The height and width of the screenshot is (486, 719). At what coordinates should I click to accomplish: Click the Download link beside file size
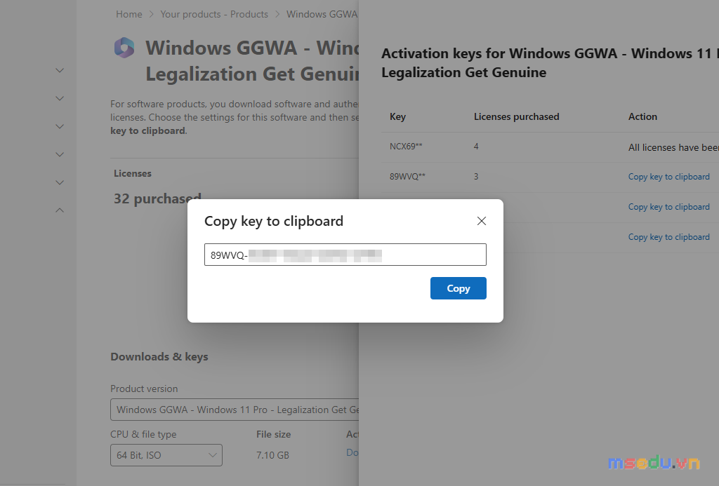point(352,452)
